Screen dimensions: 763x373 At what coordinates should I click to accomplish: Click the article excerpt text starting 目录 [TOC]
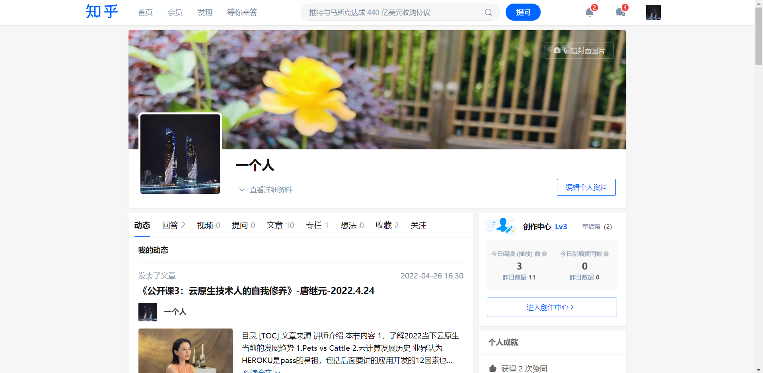click(x=350, y=348)
